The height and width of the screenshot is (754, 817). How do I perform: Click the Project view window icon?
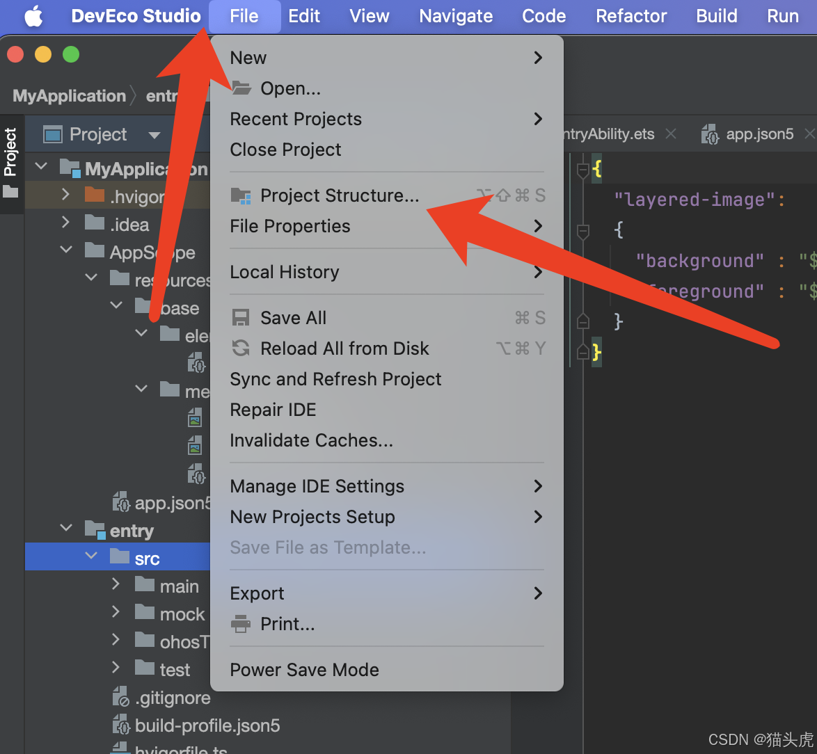tap(53, 134)
